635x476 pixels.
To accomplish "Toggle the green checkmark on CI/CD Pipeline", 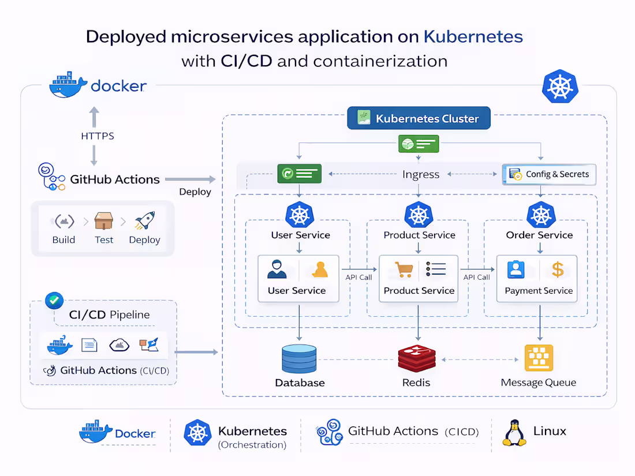I will click(54, 300).
